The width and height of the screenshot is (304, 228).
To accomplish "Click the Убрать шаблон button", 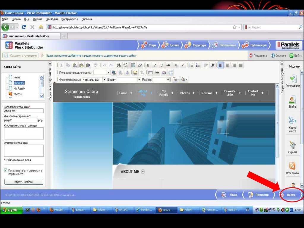I will point(24,182).
